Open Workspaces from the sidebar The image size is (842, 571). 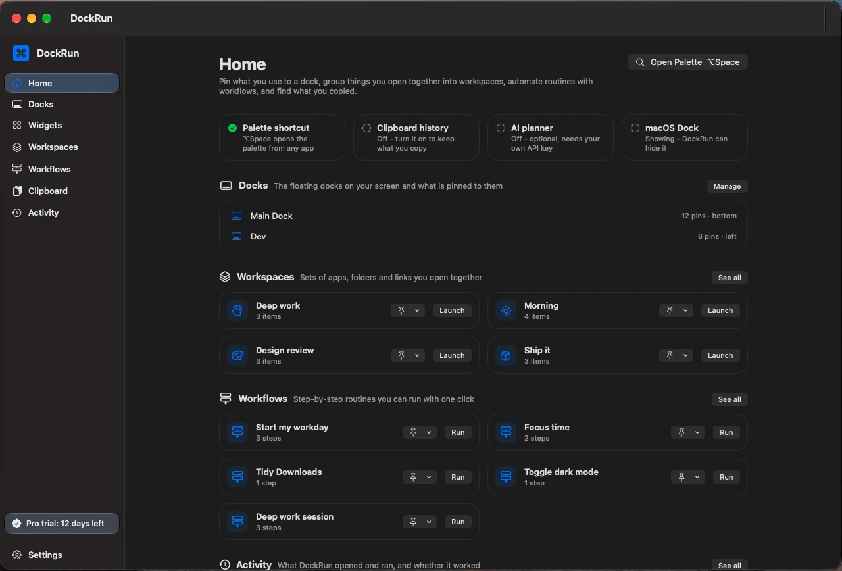[x=62, y=147]
